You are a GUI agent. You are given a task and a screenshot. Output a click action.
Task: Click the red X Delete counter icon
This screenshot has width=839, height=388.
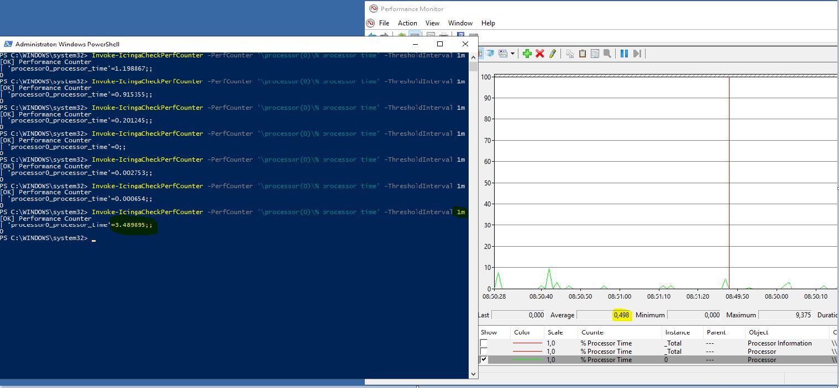pos(540,54)
